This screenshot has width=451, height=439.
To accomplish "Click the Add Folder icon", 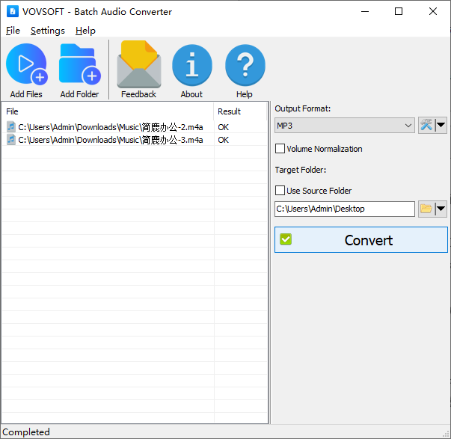I will coord(79,66).
